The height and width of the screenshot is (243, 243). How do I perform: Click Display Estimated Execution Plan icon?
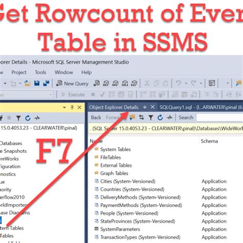pyautogui.click(x=112, y=94)
